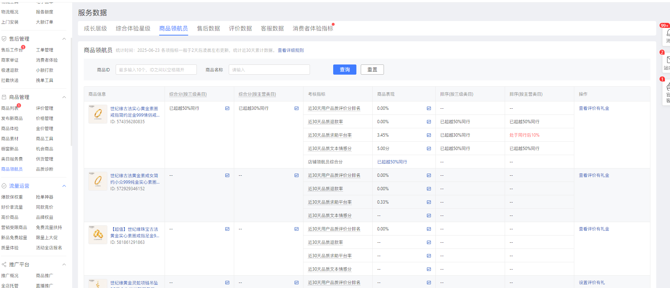Open the message bell with 99+ badge
The height and width of the screenshot is (288, 670).
coord(667,33)
